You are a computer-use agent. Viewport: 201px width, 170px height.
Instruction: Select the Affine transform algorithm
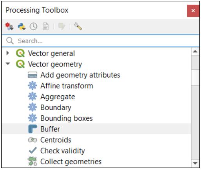(67, 86)
